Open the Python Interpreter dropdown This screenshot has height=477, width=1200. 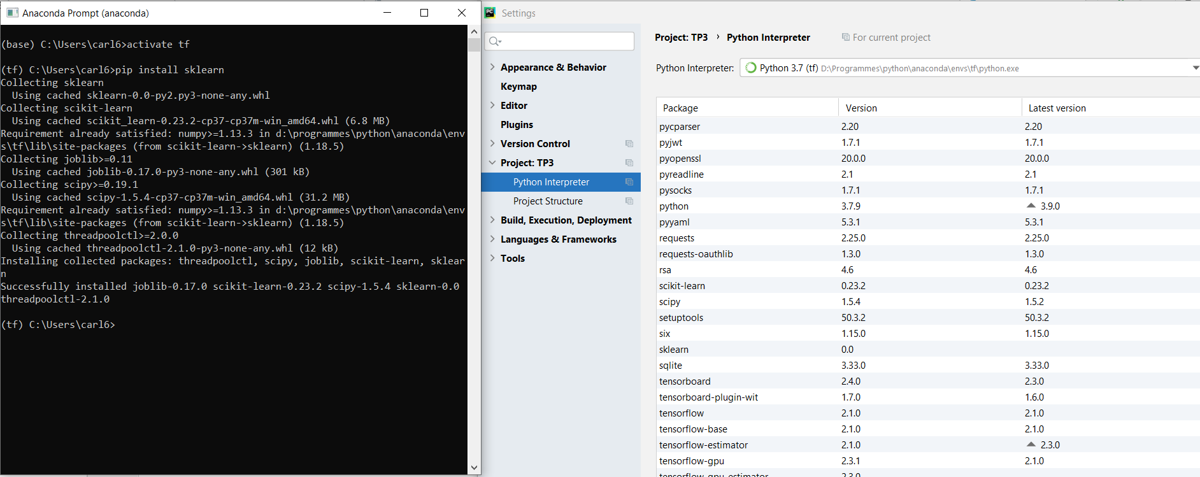1195,68
